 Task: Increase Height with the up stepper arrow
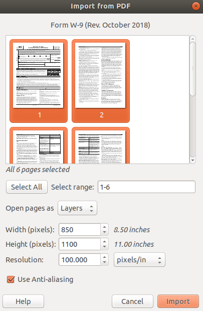[104, 241]
